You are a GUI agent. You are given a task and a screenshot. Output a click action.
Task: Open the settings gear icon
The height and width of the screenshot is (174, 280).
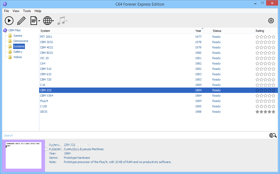tap(271, 21)
